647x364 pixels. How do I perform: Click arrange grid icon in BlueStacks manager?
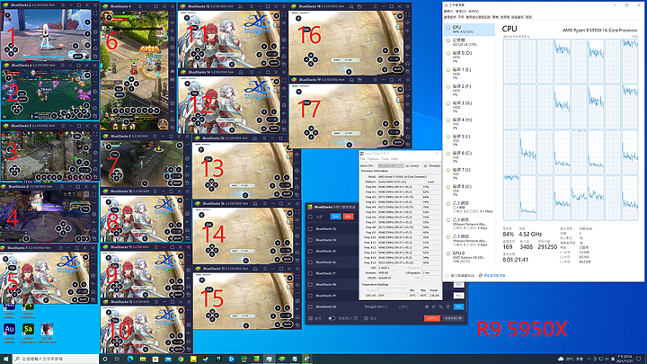(310, 318)
